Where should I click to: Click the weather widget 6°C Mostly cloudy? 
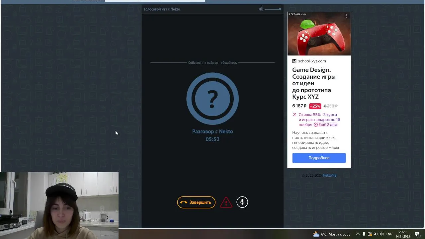click(331, 234)
